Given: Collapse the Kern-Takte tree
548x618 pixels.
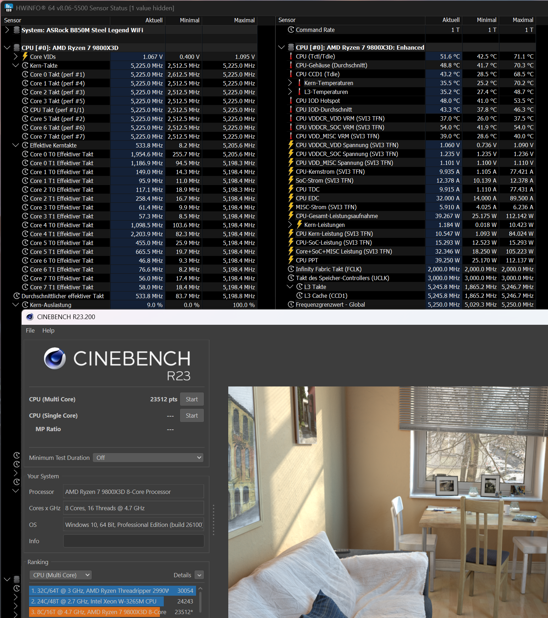Looking at the screenshot, I should pos(16,65).
